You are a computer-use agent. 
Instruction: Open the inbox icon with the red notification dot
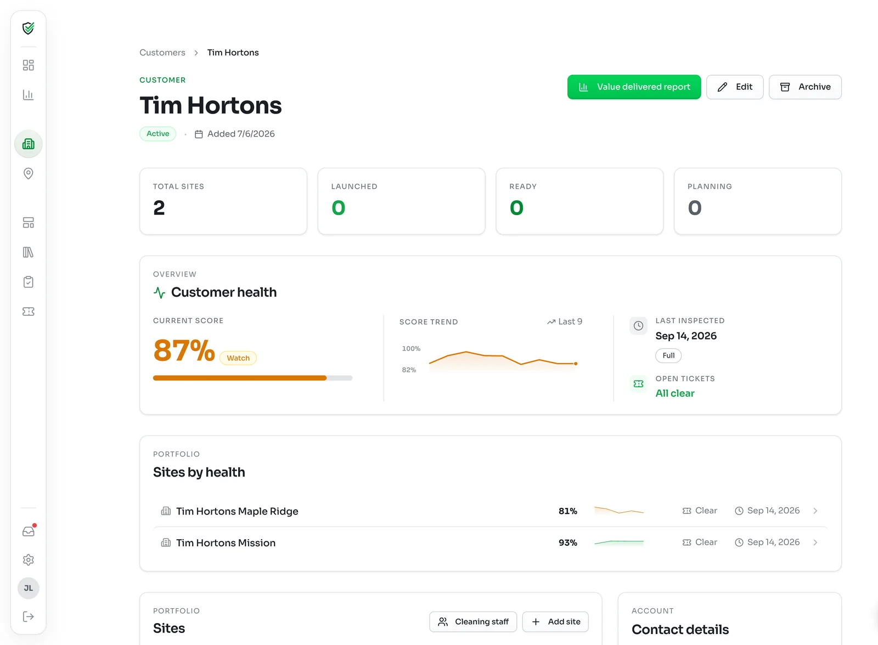[29, 531]
